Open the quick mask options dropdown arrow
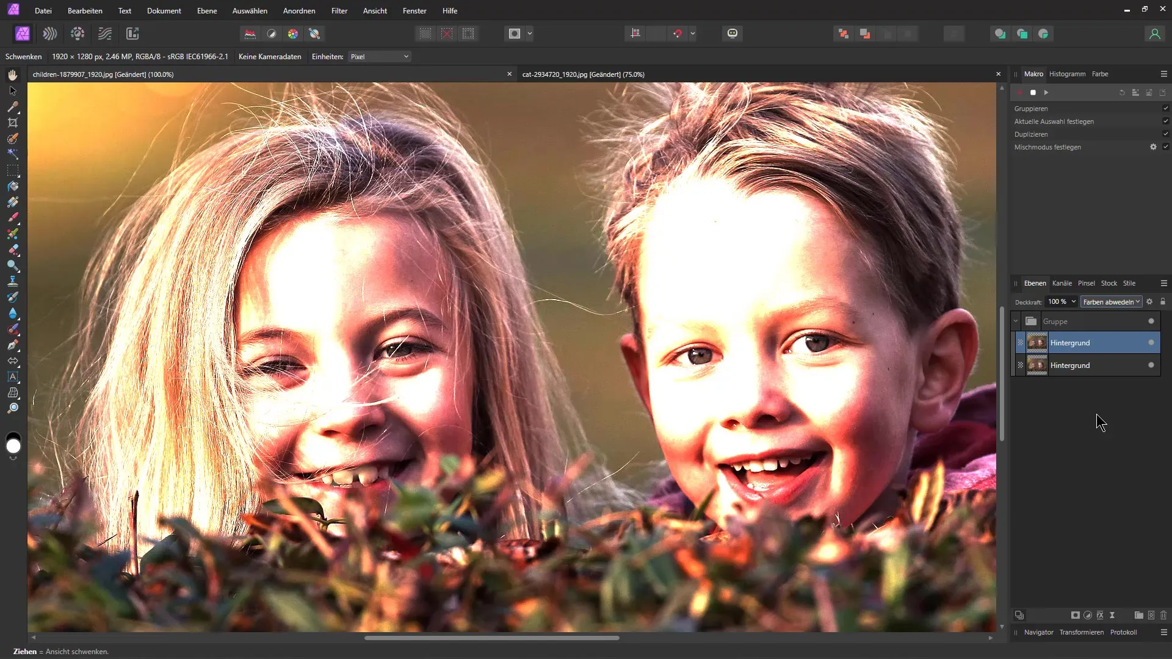This screenshot has height=659, width=1172. [530, 34]
